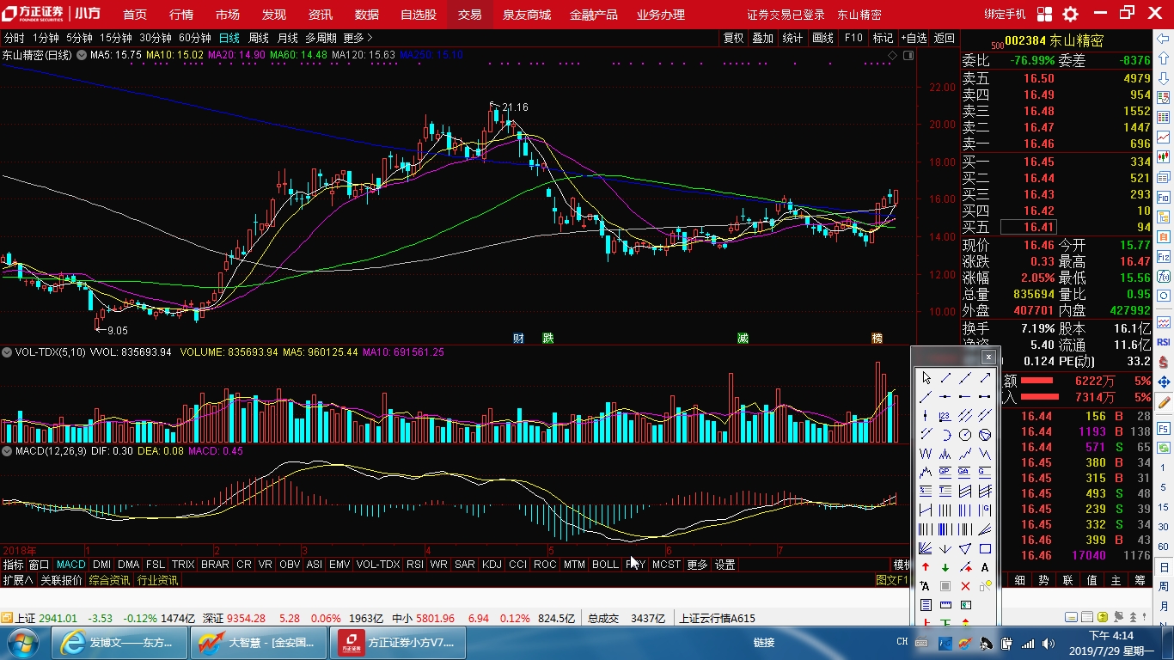Open the 资讯 news menu tab
The image size is (1174, 660).
tap(321, 15)
